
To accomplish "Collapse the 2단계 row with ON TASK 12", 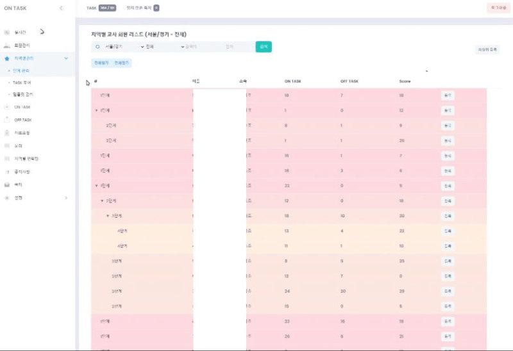I will coord(102,200).
